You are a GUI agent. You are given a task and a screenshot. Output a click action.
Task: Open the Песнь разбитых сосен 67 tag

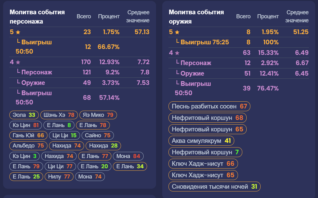click(x=209, y=107)
